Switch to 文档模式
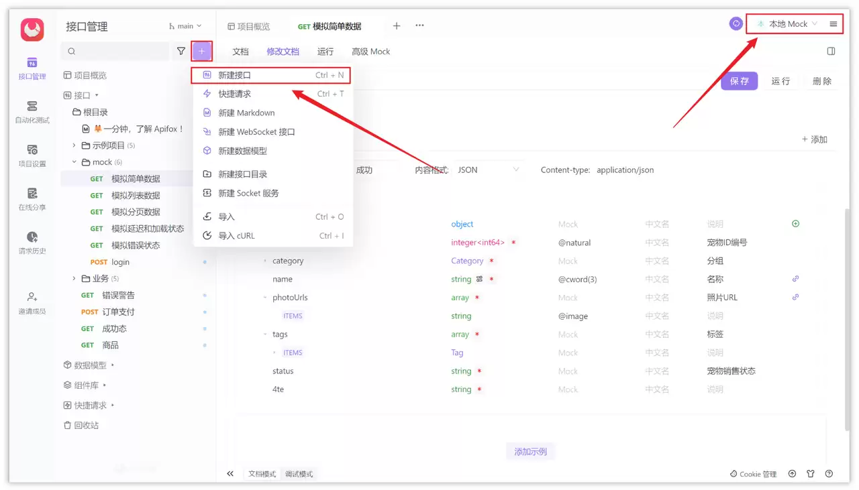 point(262,474)
